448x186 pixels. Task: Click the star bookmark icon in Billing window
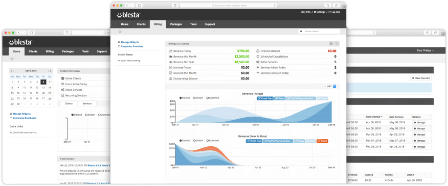[x=120, y=32]
